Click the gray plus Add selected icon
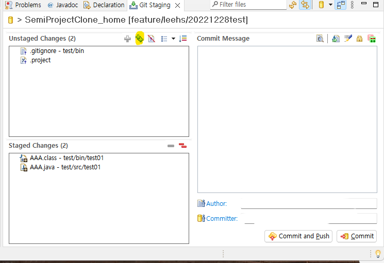The image size is (384, 263). pos(127,39)
